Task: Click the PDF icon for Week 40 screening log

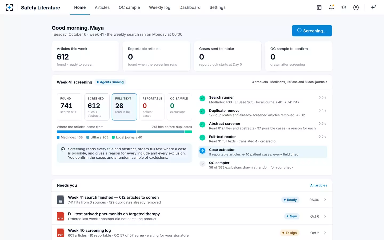Action: pyautogui.click(x=61, y=233)
